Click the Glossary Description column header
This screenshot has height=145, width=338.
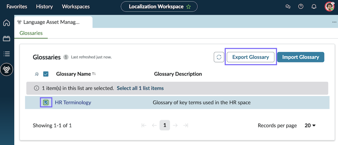coord(178,74)
